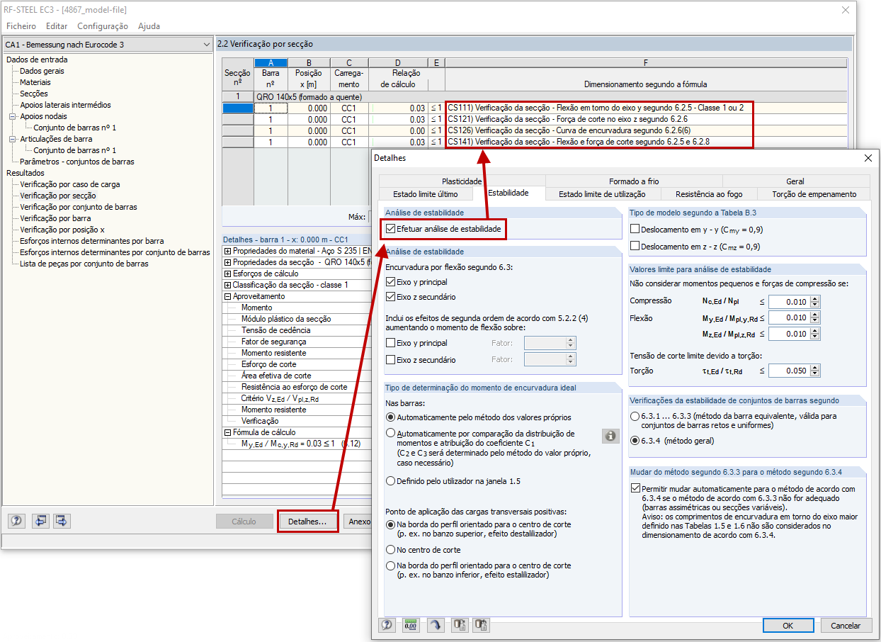This screenshot has height=642, width=881.
Task: Check Deslocamento em y - y option
Action: tap(635, 230)
